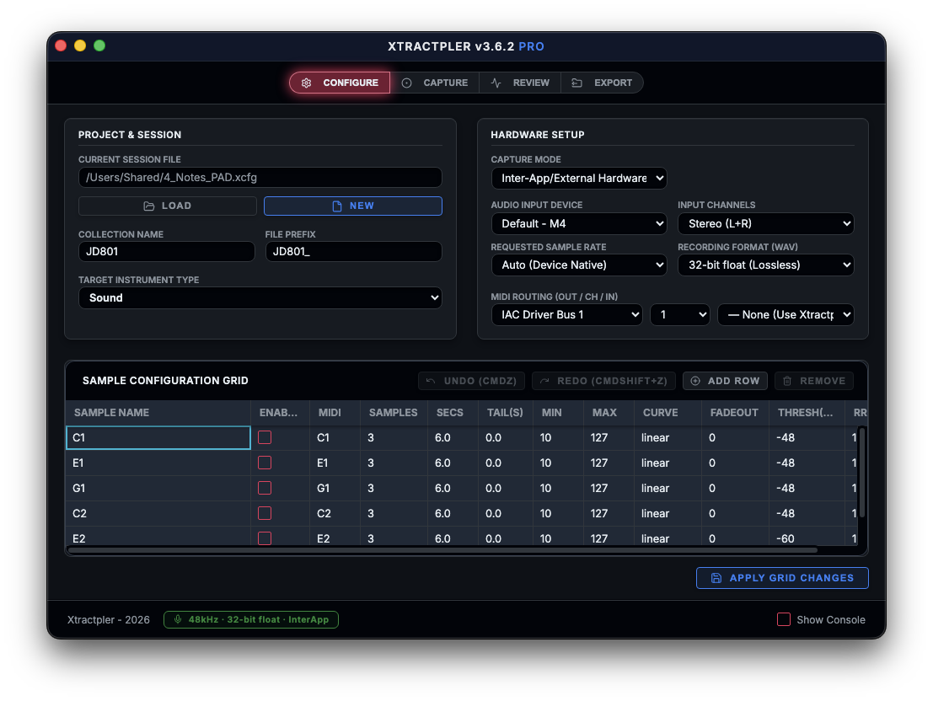Click the Max column header
933x701 pixels.
point(609,412)
